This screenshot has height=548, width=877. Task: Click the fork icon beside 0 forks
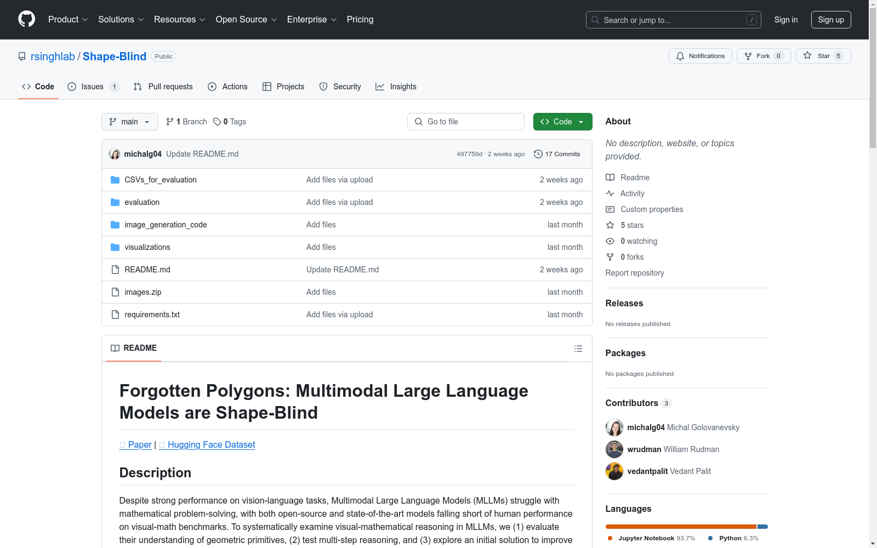(x=610, y=257)
